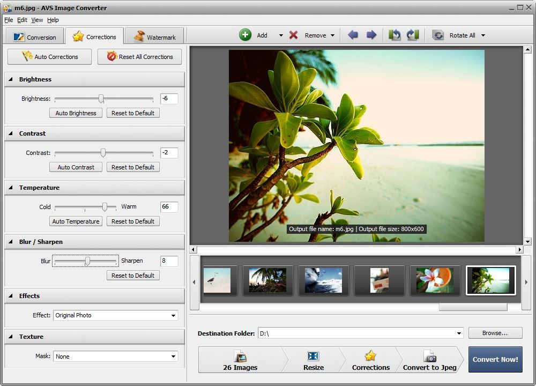536x386 pixels.
Task: Open the Resize step in the conversion workflow
Action: tap(313, 360)
